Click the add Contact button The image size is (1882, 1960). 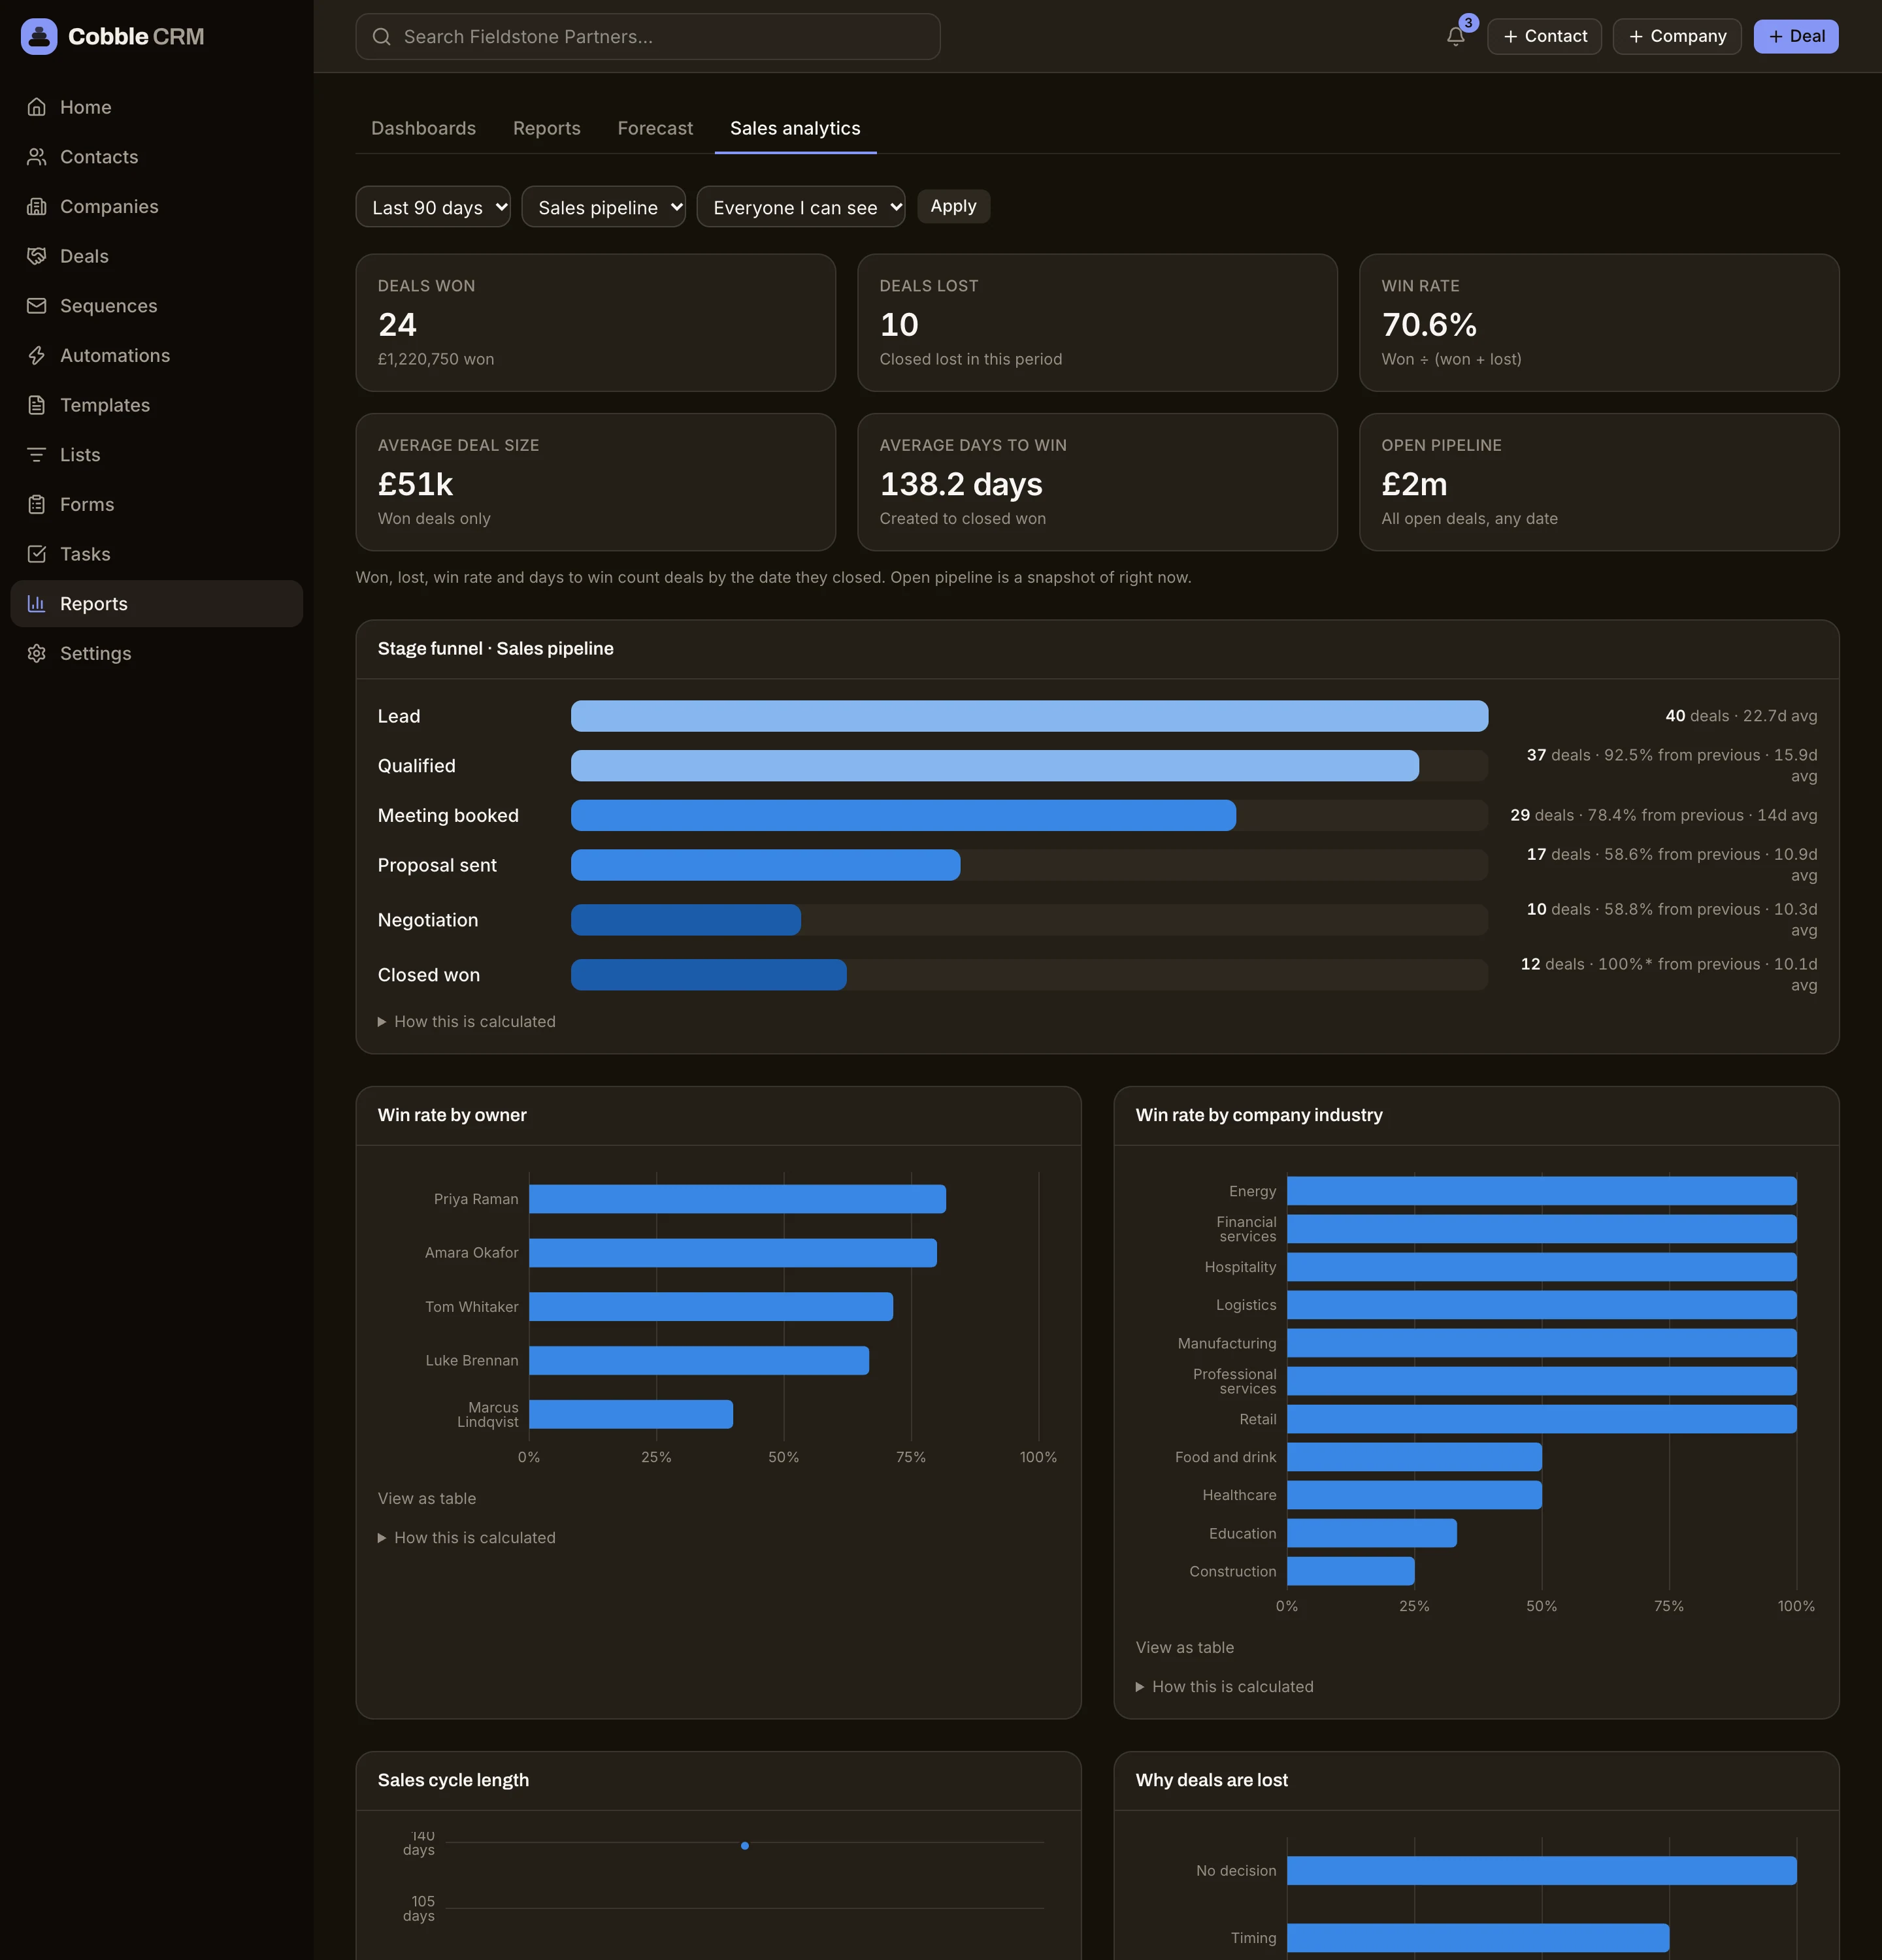(x=1544, y=37)
